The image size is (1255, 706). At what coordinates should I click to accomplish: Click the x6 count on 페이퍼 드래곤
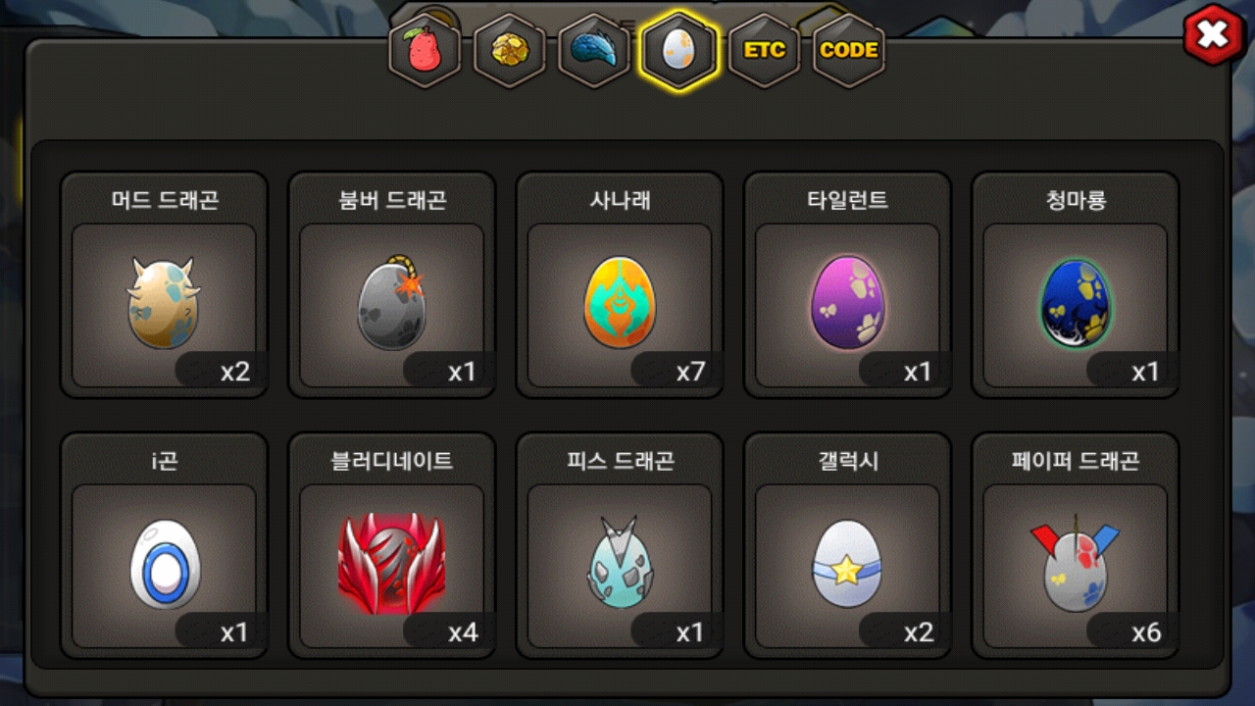coord(1147,632)
